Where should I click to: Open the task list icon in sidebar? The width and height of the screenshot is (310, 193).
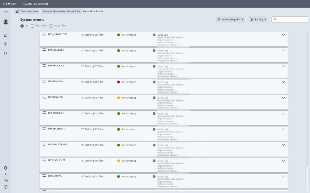(6, 53)
